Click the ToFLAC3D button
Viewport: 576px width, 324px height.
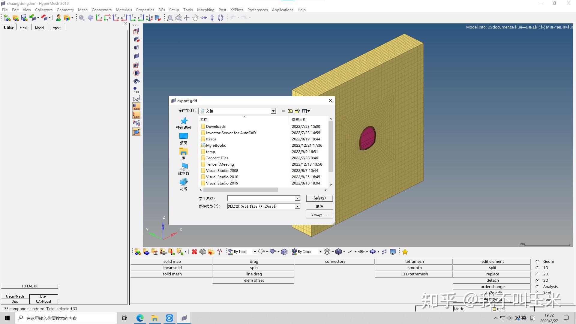click(x=29, y=286)
